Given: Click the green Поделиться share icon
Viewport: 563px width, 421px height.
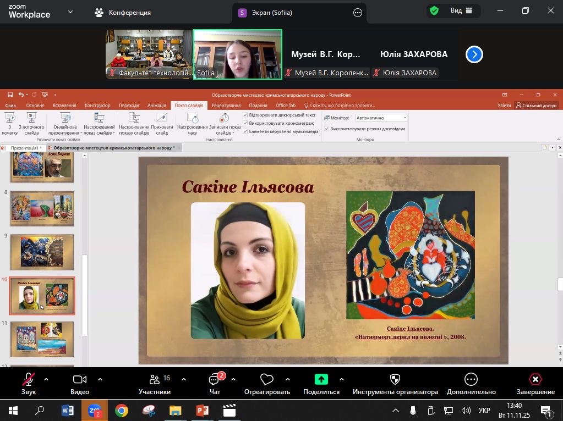Looking at the screenshot, I should (321, 379).
